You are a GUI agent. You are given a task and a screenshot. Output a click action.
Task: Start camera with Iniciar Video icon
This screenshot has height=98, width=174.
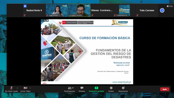25,88
